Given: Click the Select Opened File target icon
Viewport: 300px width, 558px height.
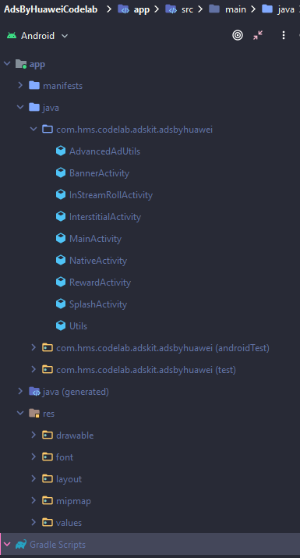Looking at the screenshot, I should [238, 35].
